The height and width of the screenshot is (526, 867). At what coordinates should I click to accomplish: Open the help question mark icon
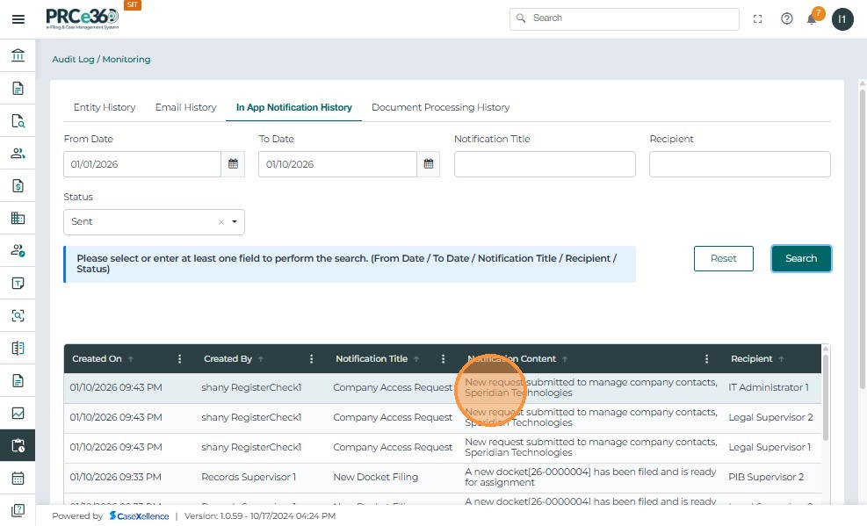click(x=787, y=18)
